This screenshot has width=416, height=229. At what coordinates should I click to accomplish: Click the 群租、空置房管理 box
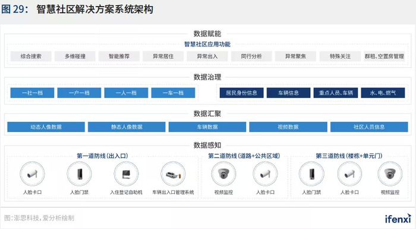(385, 57)
